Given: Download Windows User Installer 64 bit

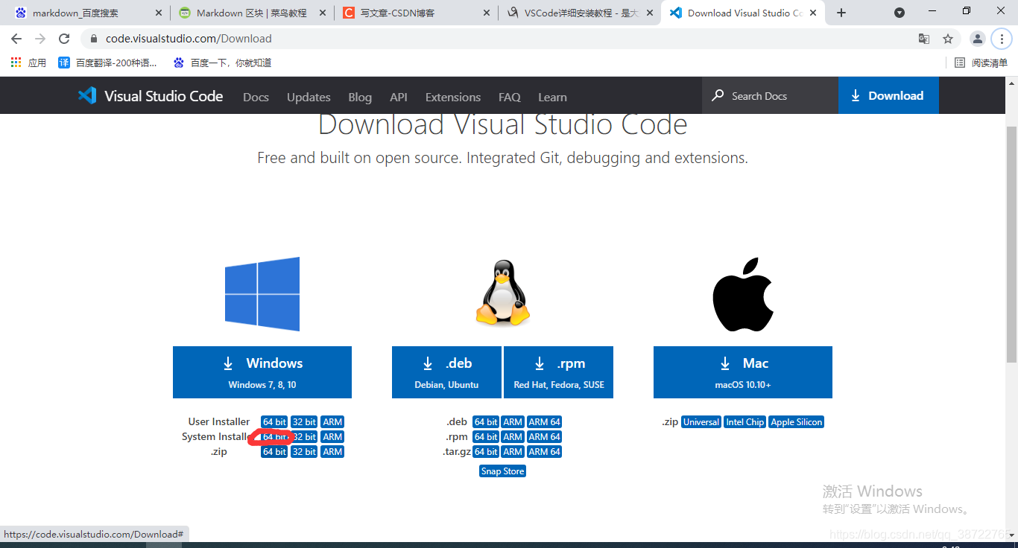Looking at the screenshot, I should click(x=274, y=422).
